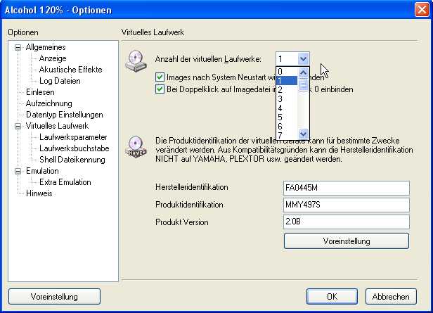
Task: Toggle Images nach System Neustart checkbox
Action: 160,77
